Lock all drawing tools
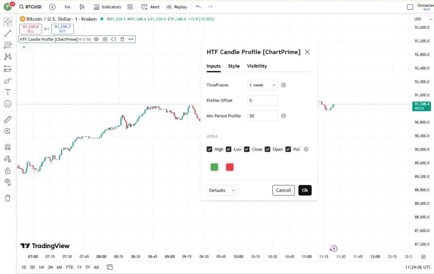The width and height of the screenshot is (434, 274). click(8, 171)
